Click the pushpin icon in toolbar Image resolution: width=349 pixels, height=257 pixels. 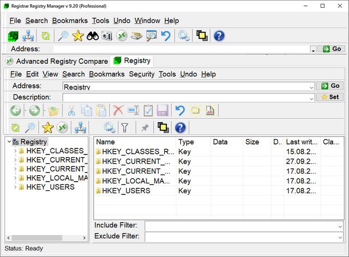pos(145,128)
